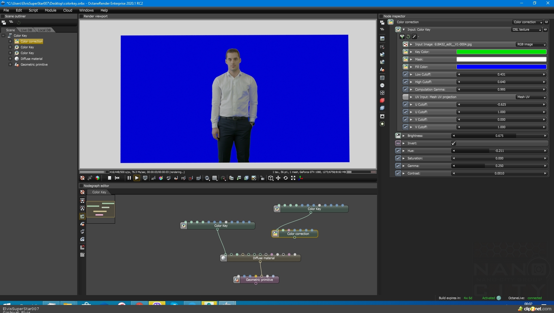Stop the render with the stop button
The height and width of the screenshot is (313, 554).
(110, 178)
